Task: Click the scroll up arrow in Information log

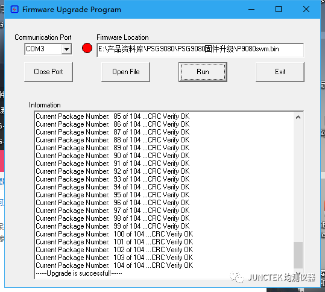Action: click(x=298, y=117)
